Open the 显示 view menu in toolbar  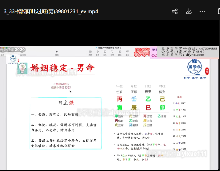[x=2, y=55]
